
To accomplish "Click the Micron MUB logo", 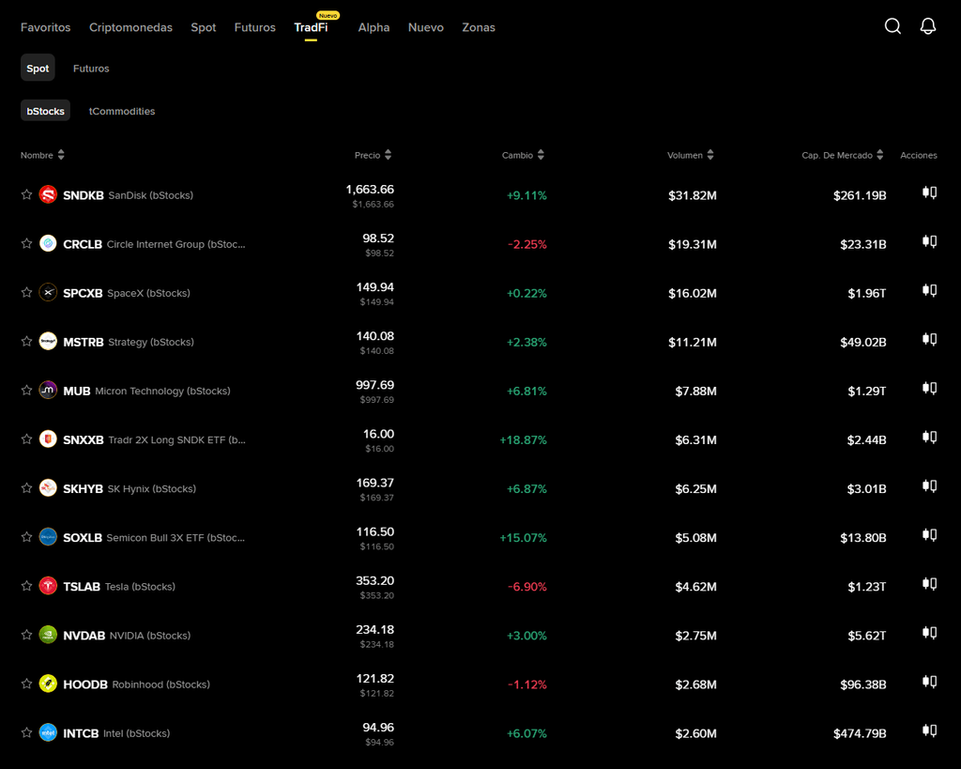I will click(x=48, y=390).
